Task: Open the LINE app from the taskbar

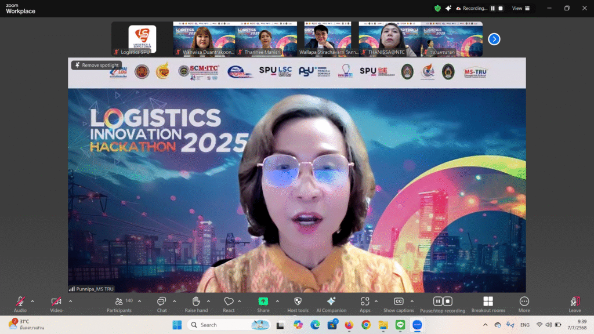Action: pyautogui.click(x=400, y=325)
